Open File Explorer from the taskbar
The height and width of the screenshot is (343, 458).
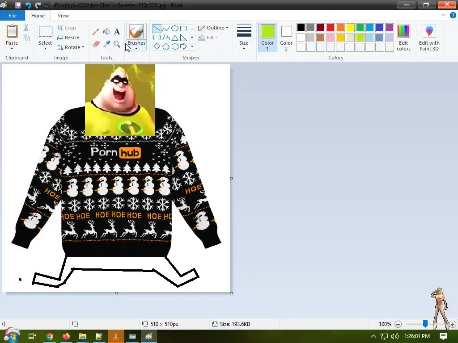click(x=83, y=336)
